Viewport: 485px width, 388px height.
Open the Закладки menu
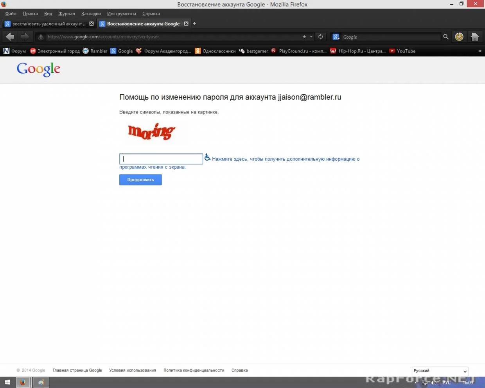(x=91, y=14)
